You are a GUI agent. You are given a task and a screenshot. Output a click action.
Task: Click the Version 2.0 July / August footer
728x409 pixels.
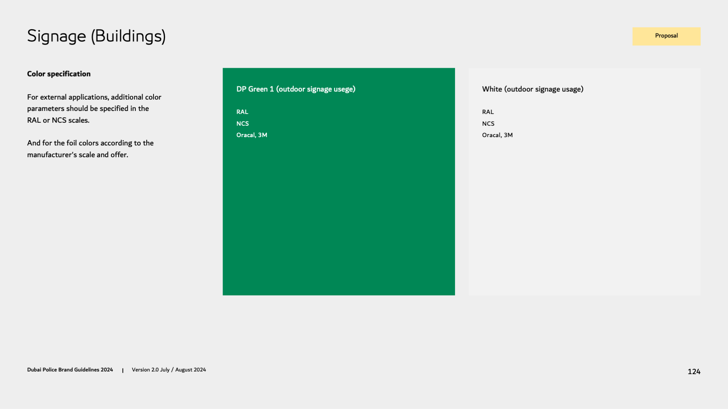tap(169, 370)
